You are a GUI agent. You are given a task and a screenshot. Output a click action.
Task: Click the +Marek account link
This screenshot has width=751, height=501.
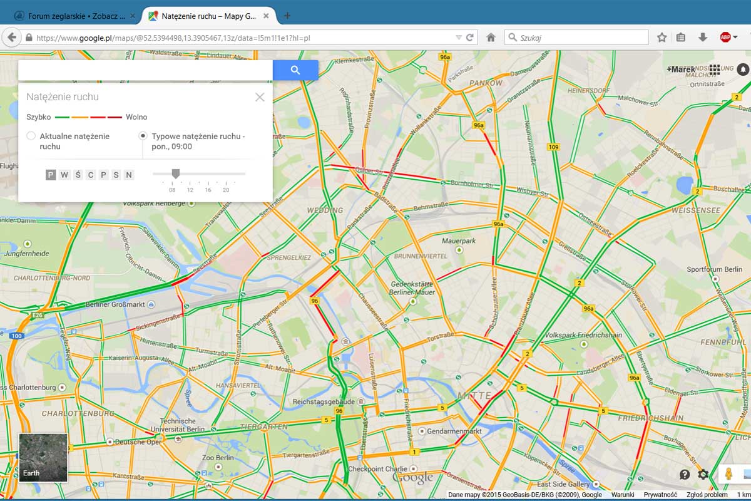coord(681,69)
